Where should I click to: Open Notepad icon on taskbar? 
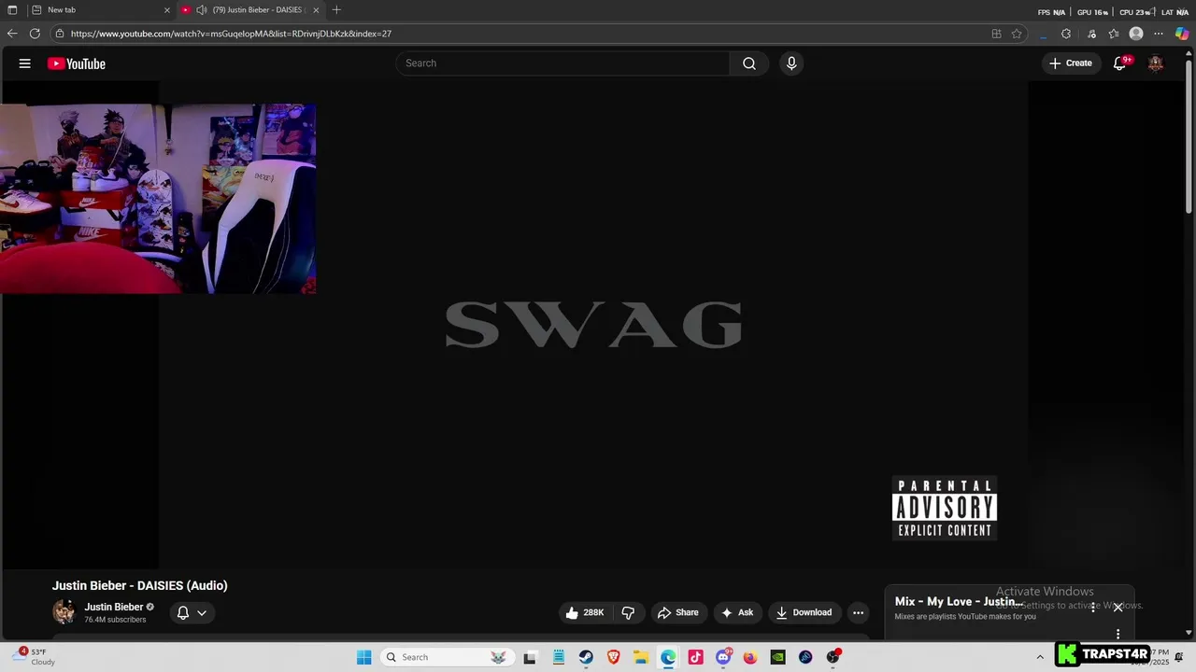point(559,657)
